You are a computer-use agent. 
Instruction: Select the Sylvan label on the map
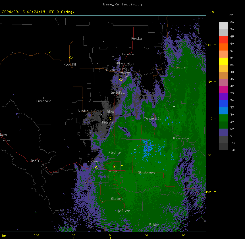pyautogui.click(x=111, y=70)
